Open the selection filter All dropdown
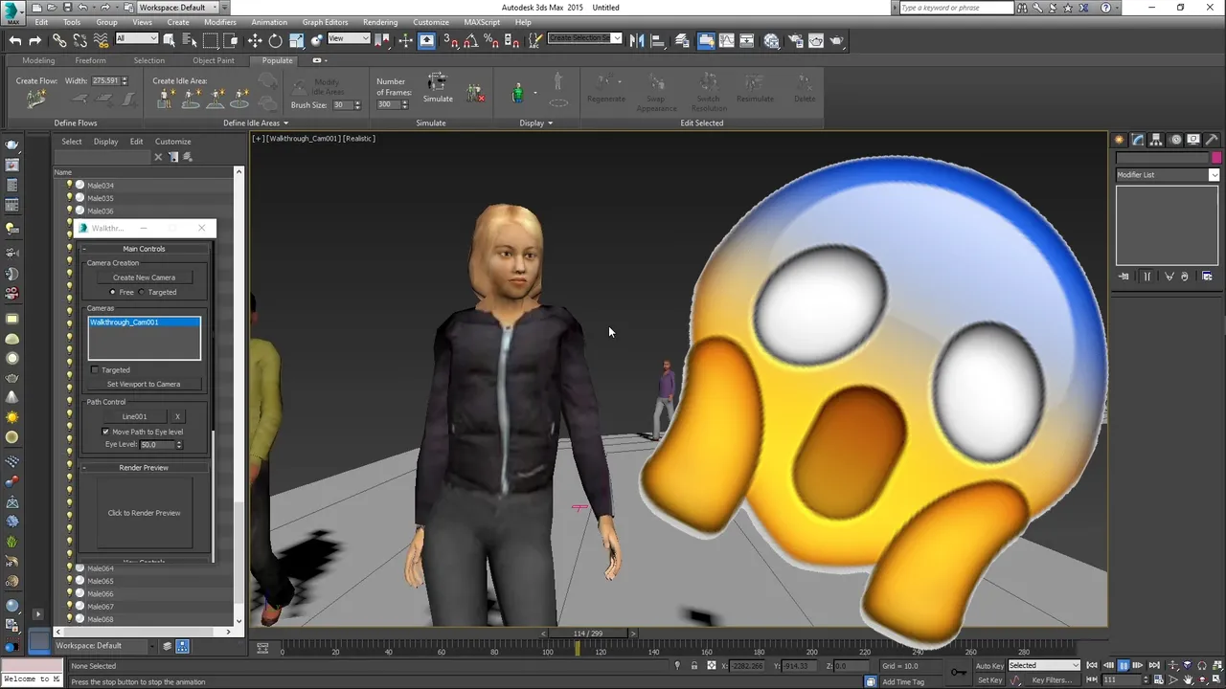The image size is (1226, 689). (x=136, y=38)
